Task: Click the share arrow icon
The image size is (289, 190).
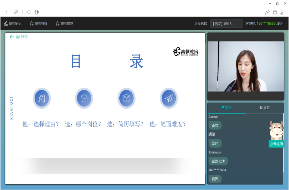Action: point(267,12)
